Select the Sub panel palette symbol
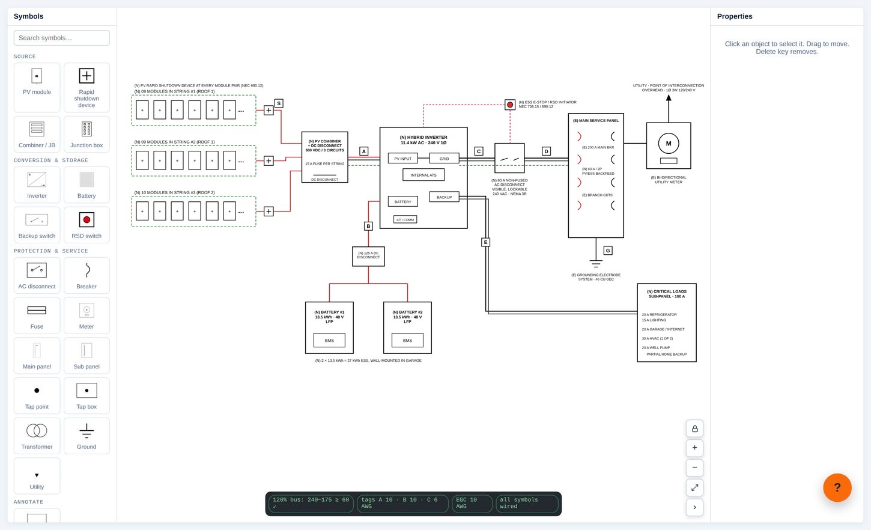871x530 pixels. tap(86, 356)
